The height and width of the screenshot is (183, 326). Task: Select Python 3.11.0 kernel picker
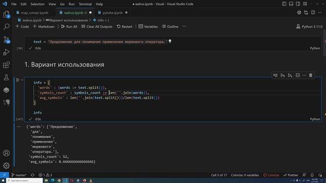[309, 26]
